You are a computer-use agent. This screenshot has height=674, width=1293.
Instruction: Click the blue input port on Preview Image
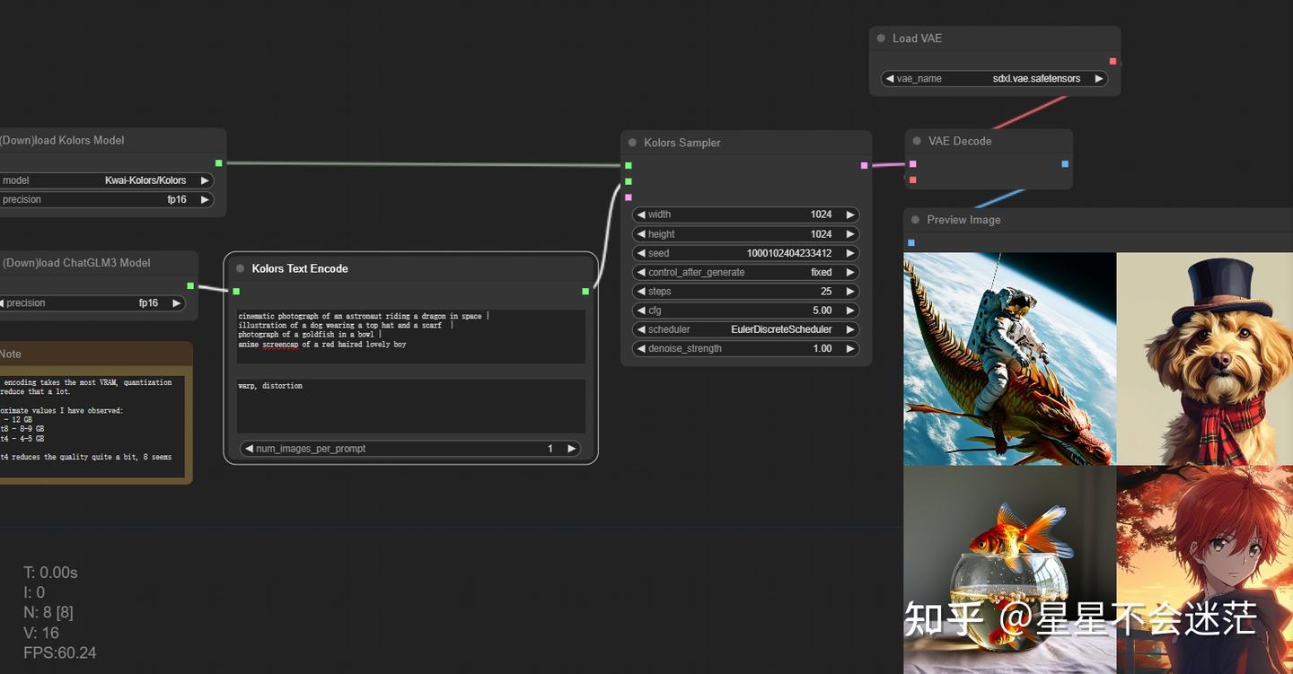coord(911,242)
